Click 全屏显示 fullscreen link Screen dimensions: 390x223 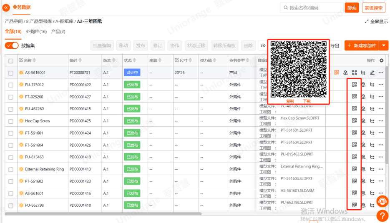(x=376, y=21)
